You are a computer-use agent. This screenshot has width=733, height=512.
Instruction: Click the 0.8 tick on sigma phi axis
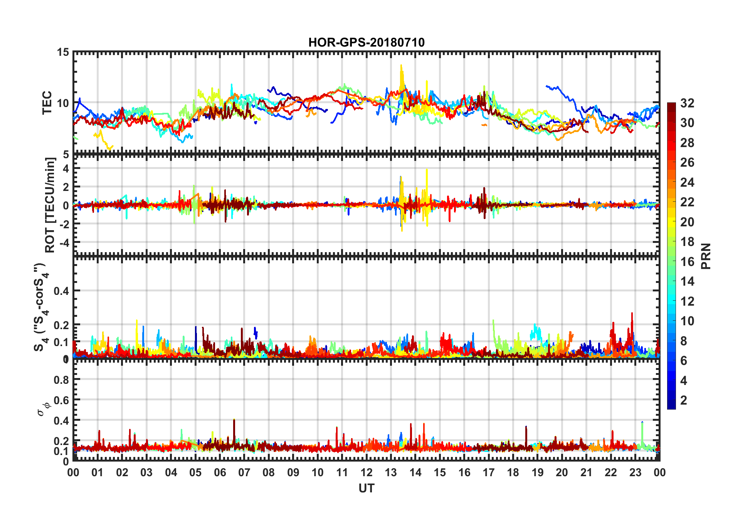[x=61, y=380]
